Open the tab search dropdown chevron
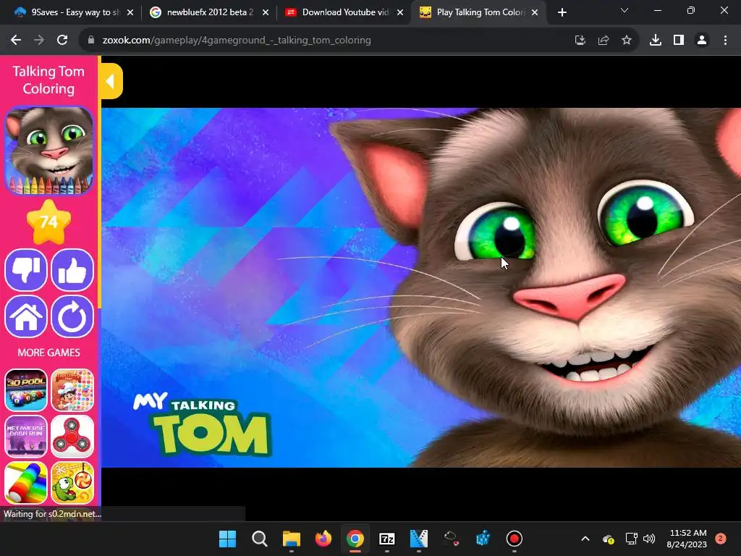Screen dimensions: 741x556 click(624, 10)
